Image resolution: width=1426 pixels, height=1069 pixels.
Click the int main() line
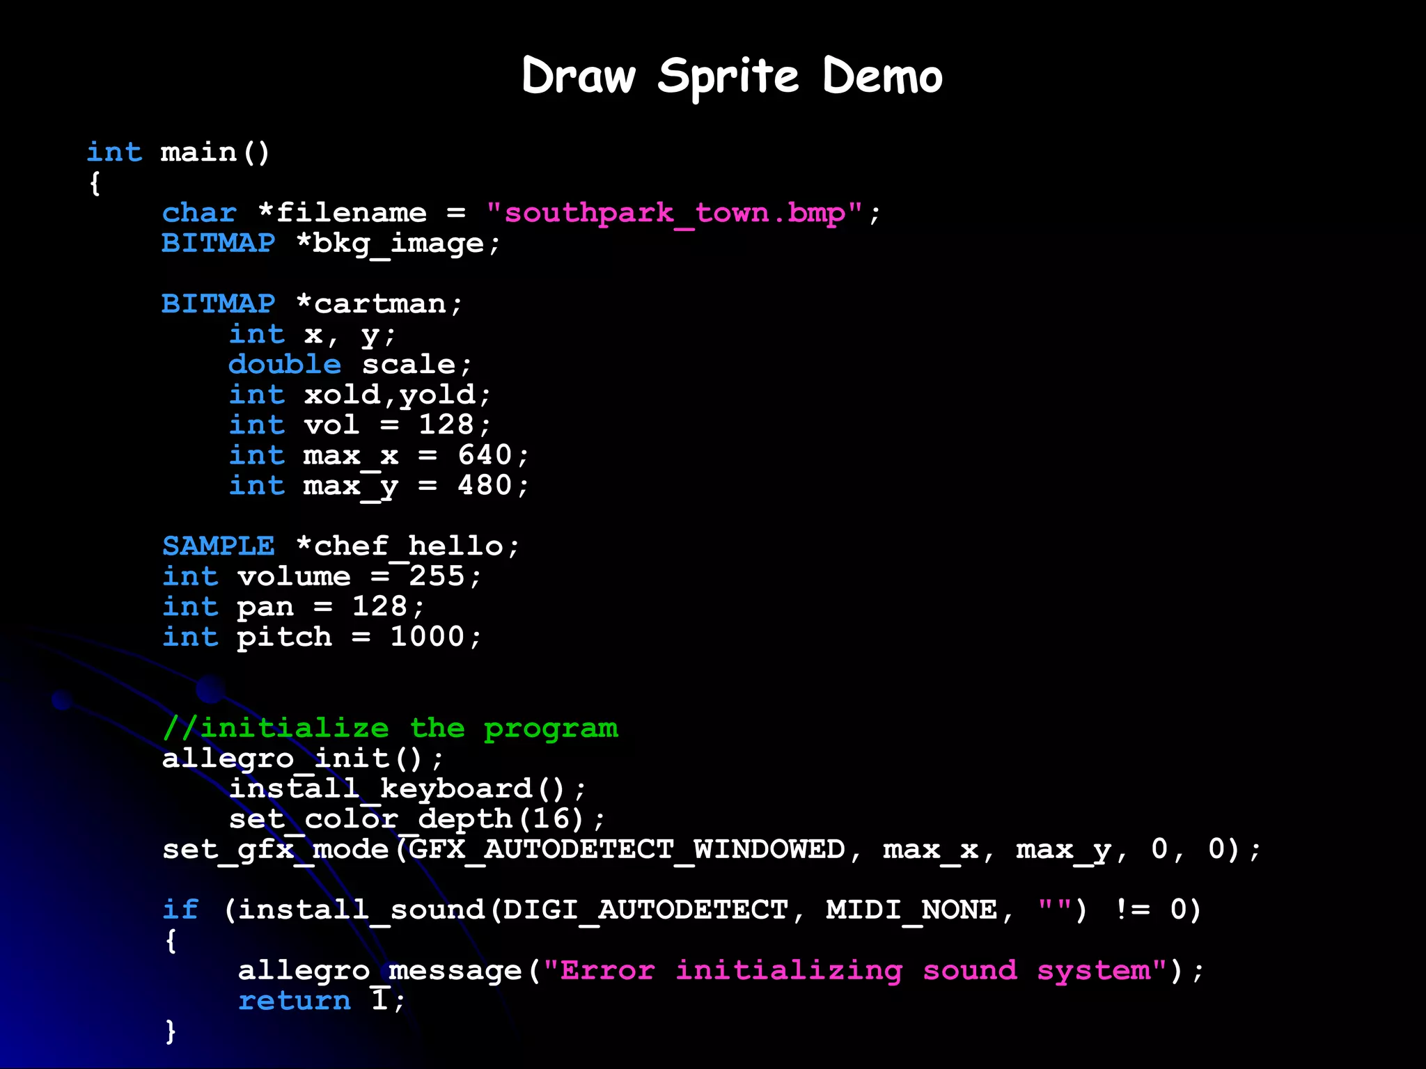coord(178,152)
